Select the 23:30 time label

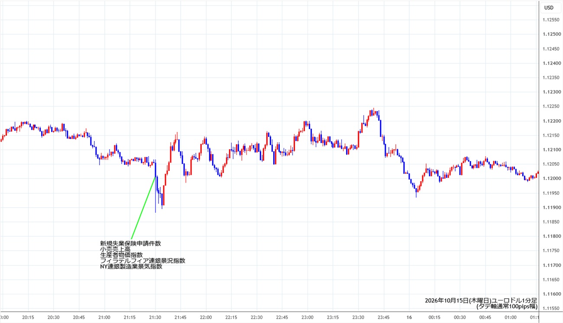[358, 317]
